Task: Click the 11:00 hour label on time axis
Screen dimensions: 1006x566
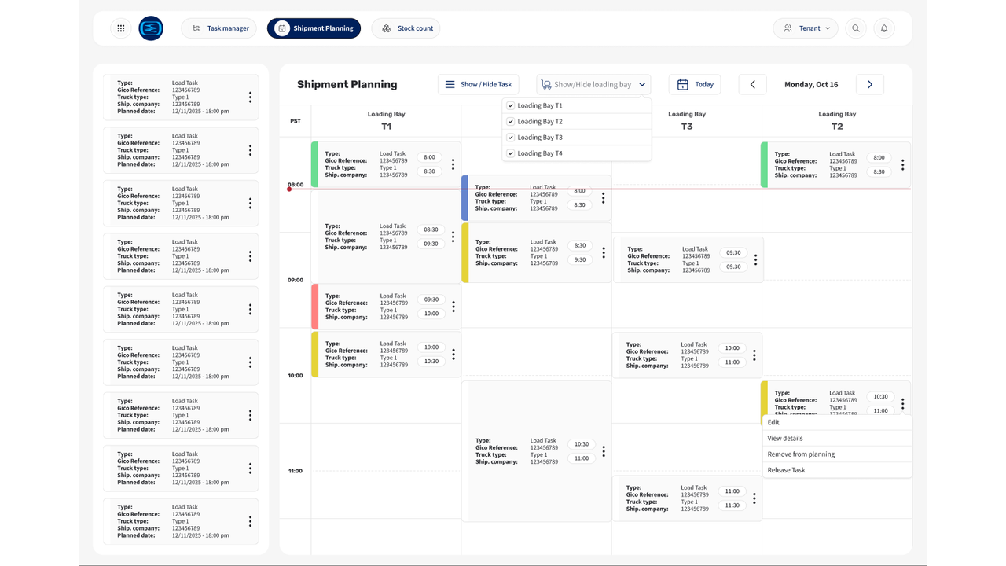Action: point(296,471)
